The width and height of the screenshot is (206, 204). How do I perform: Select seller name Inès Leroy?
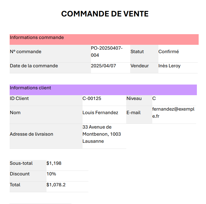(170, 66)
